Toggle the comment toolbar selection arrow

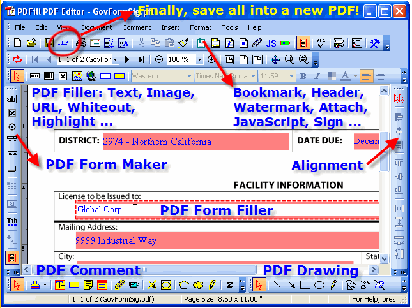[17, 284]
